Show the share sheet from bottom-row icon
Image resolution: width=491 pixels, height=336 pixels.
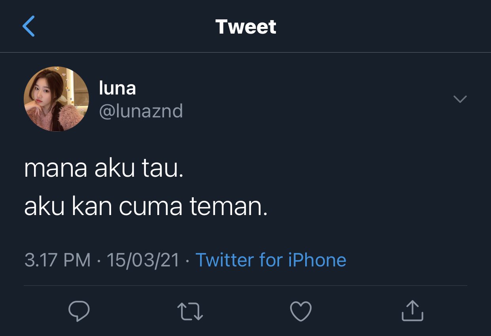pyautogui.click(x=412, y=310)
